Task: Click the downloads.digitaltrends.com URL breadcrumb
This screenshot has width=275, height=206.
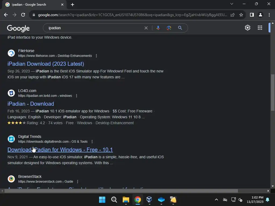Action: pyautogui.click(x=53, y=142)
